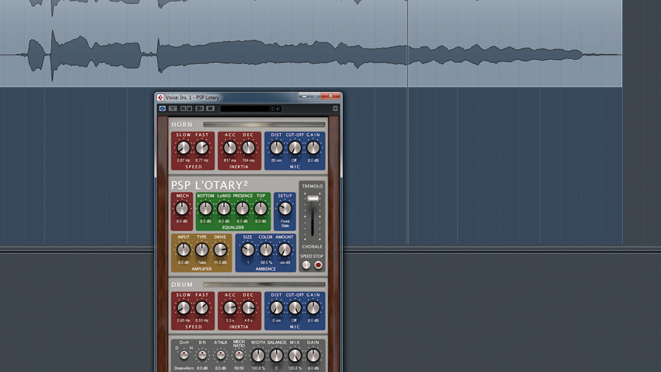Screen dimensions: 661x372
Task: Open the preset browser icon
Action: 278,109
